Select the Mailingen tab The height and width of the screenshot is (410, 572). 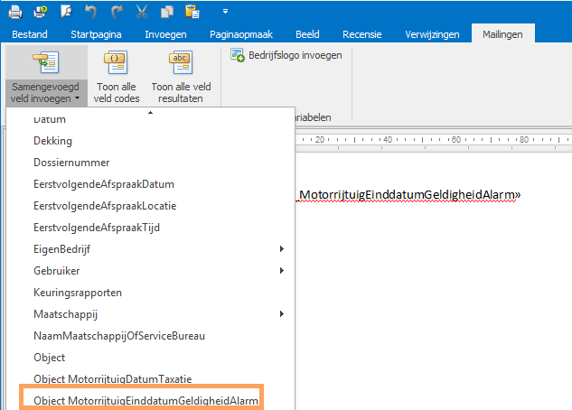(502, 34)
